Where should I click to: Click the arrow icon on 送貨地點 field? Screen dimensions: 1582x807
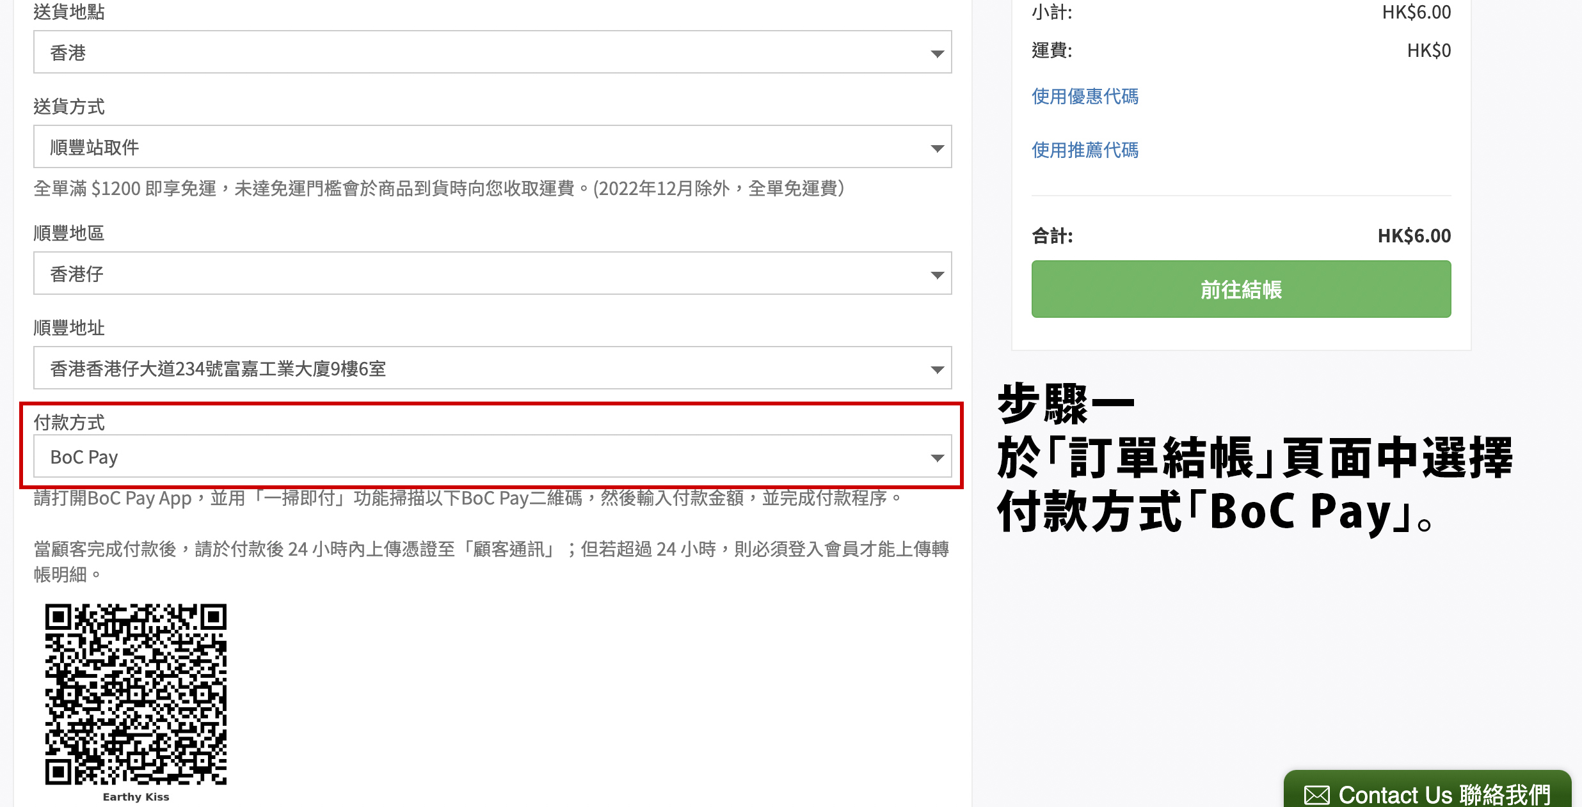pyautogui.click(x=937, y=54)
